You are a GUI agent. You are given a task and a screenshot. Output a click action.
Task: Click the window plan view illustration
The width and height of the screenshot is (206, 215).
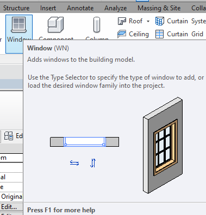coord(84,142)
